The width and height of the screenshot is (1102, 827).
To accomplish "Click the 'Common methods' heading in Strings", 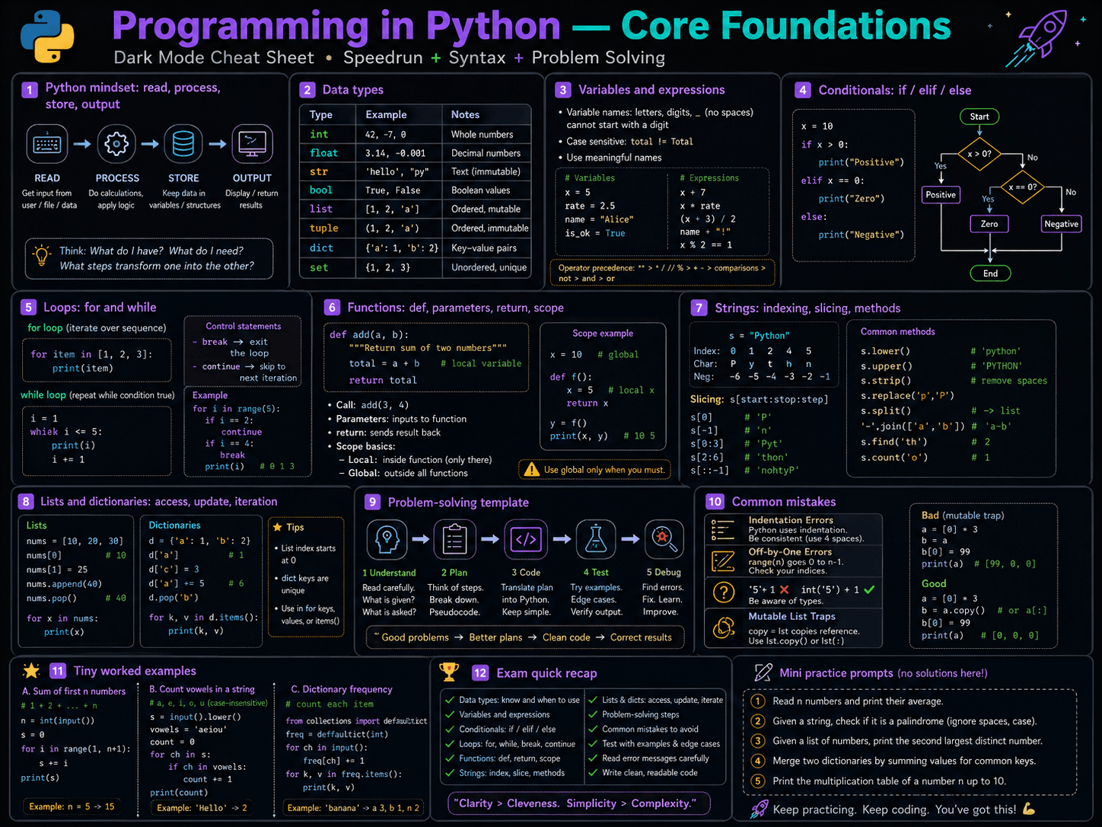I will 898,331.
